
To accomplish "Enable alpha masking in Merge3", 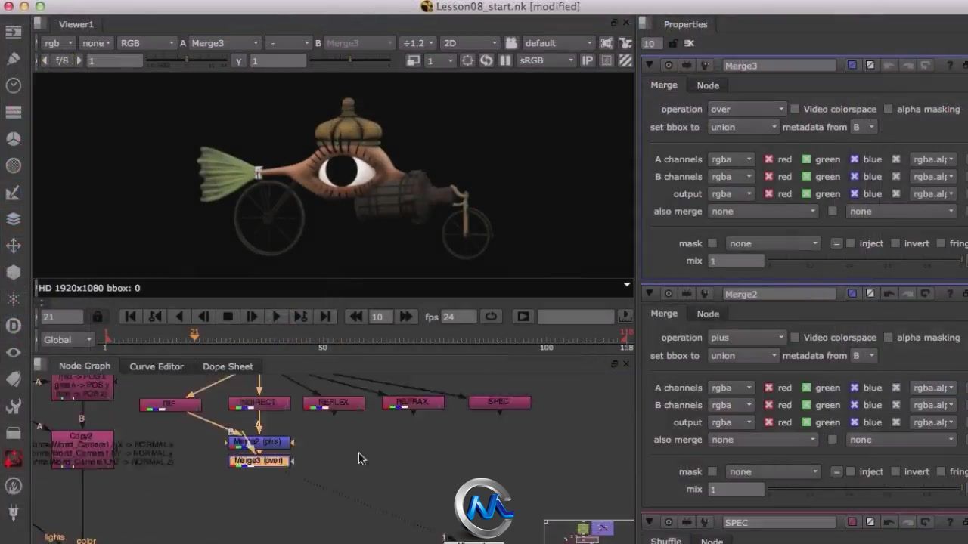I will pyautogui.click(x=888, y=109).
